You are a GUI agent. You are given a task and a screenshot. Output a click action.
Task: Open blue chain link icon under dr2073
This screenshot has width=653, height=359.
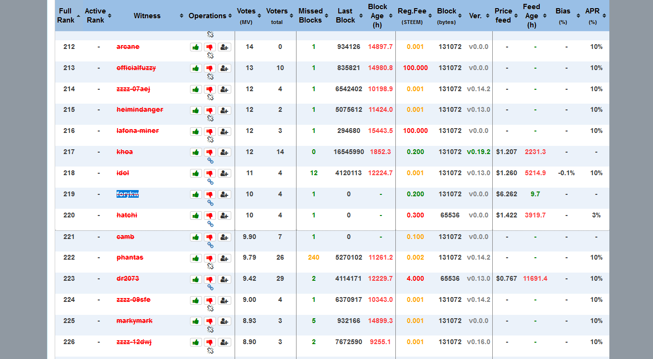[x=210, y=287]
